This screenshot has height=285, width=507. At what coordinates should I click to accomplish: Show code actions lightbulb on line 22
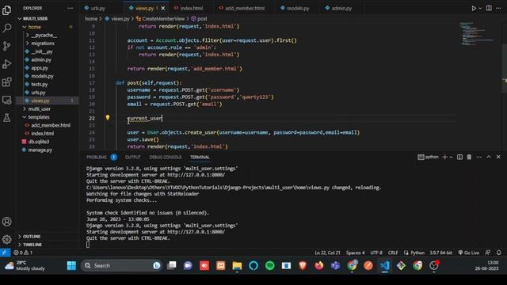[x=108, y=118]
